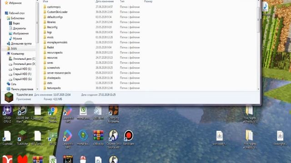Sort by Дата изменения column header
This screenshot has height=163, width=291.
(x=105, y=1)
